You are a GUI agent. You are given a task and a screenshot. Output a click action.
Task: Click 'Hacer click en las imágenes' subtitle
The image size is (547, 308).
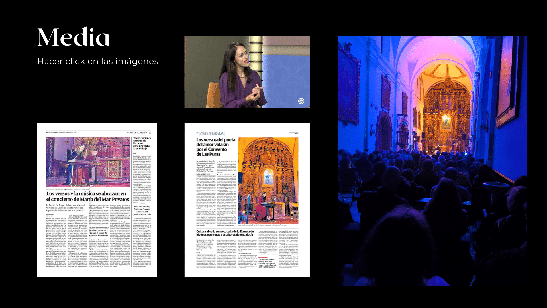(x=98, y=61)
